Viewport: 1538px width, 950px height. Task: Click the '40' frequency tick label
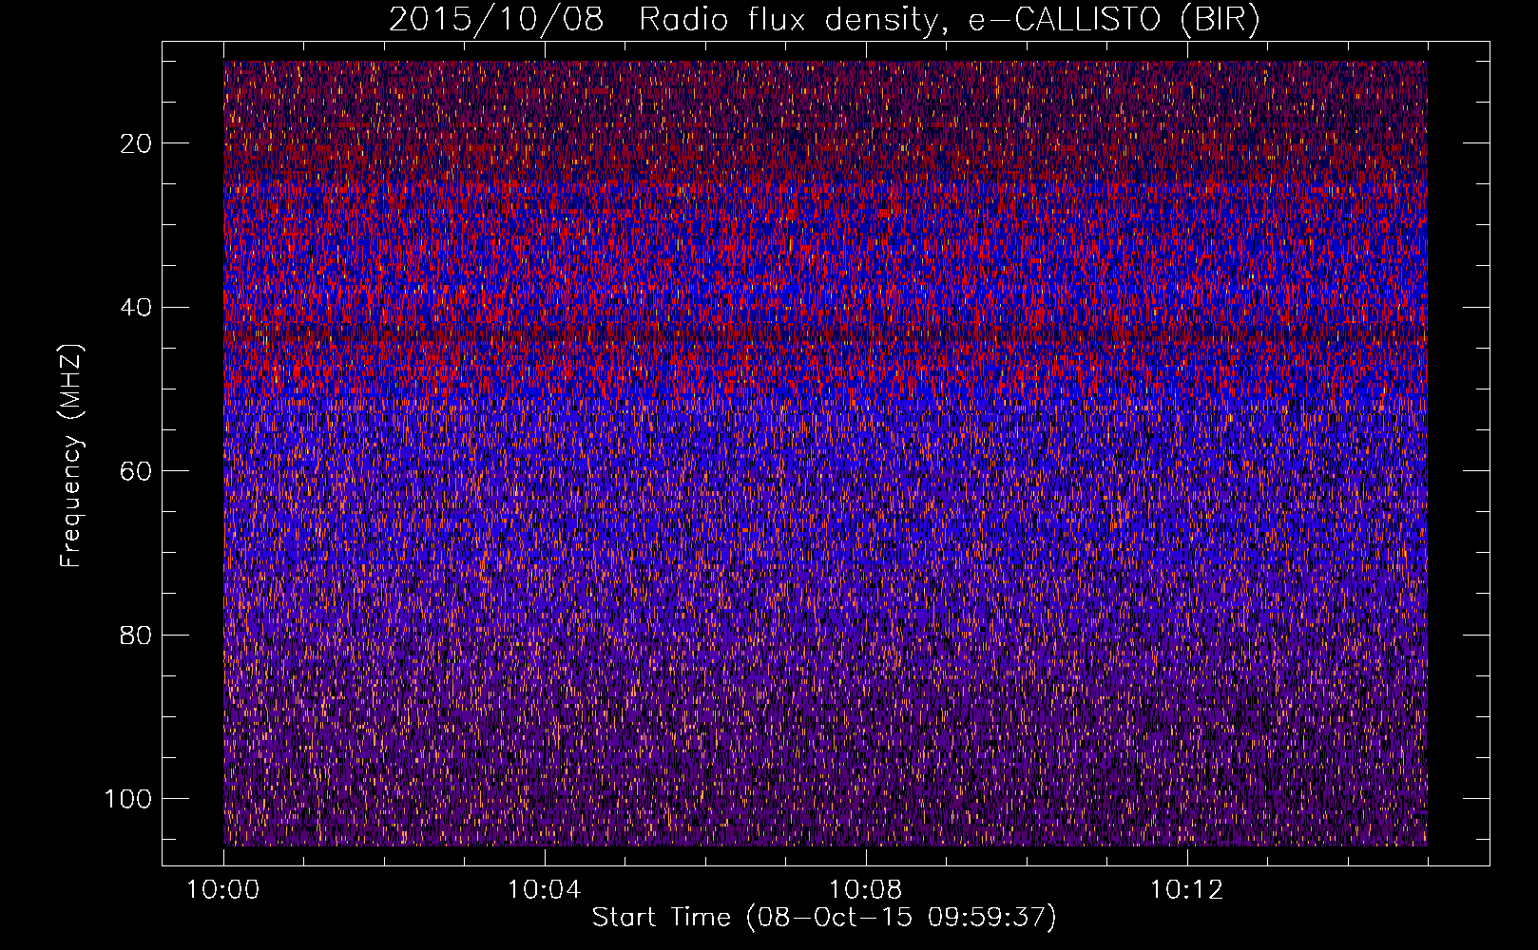(x=137, y=307)
